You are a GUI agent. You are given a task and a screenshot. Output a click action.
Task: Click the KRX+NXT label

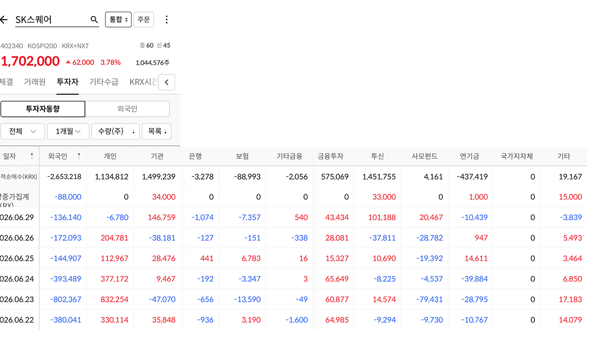click(x=75, y=46)
